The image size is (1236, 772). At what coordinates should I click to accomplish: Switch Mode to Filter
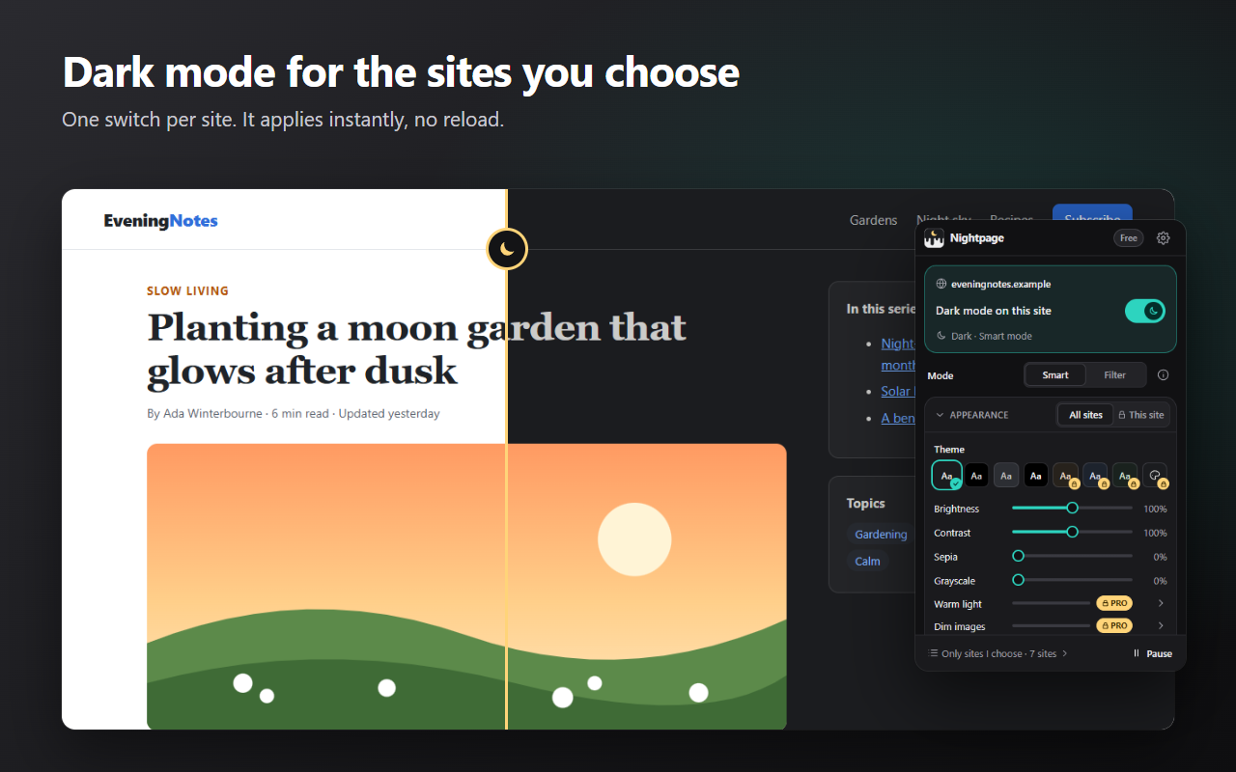(x=1115, y=375)
